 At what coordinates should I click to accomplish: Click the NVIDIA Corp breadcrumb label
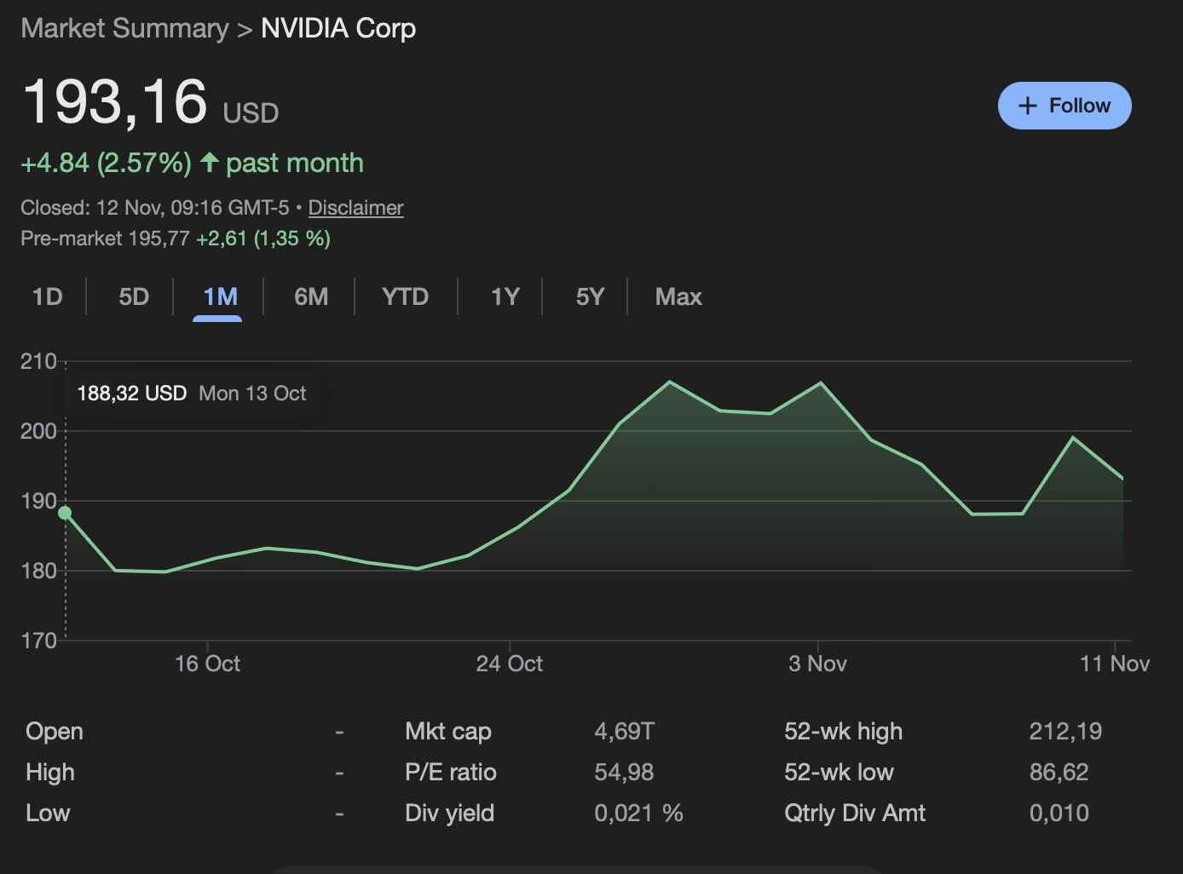[x=338, y=28]
